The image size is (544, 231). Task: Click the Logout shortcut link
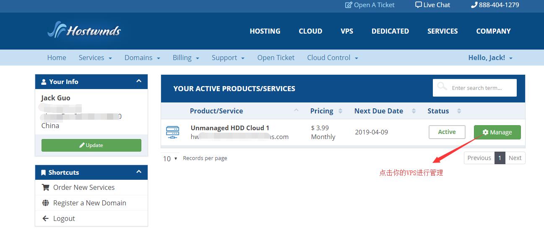click(64, 218)
